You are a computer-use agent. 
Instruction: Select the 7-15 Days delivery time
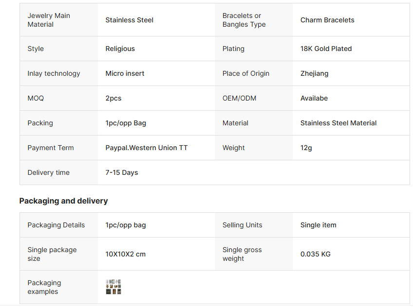click(x=122, y=172)
